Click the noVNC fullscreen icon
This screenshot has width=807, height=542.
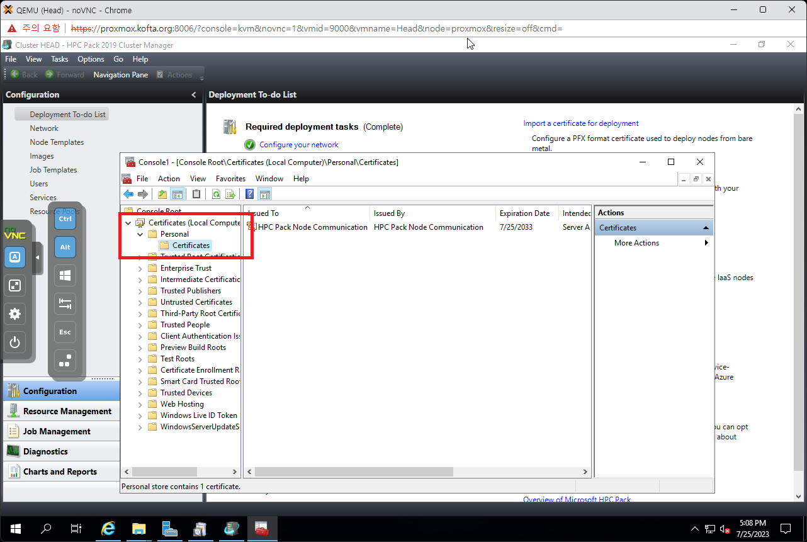tap(15, 285)
